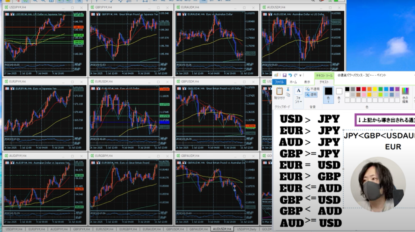Pick the lime green palette swatch
Image resolution: width=415 pixels, height=232 pixels.
tap(381, 95)
